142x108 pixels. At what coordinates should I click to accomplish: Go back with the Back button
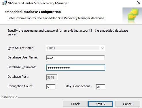pyautogui.click(x=75, y=104)
